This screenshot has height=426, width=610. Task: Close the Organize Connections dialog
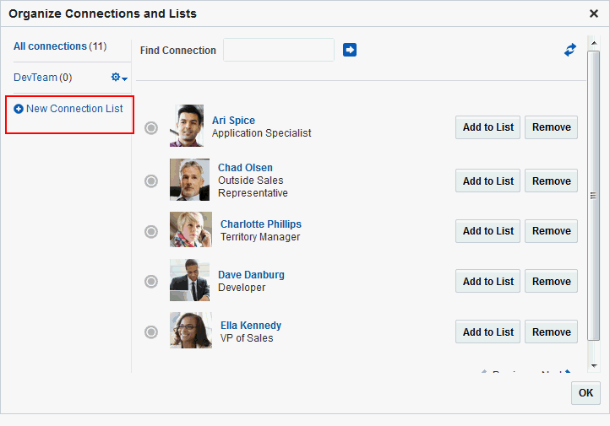pyautogui.click(x=593, y=13)
